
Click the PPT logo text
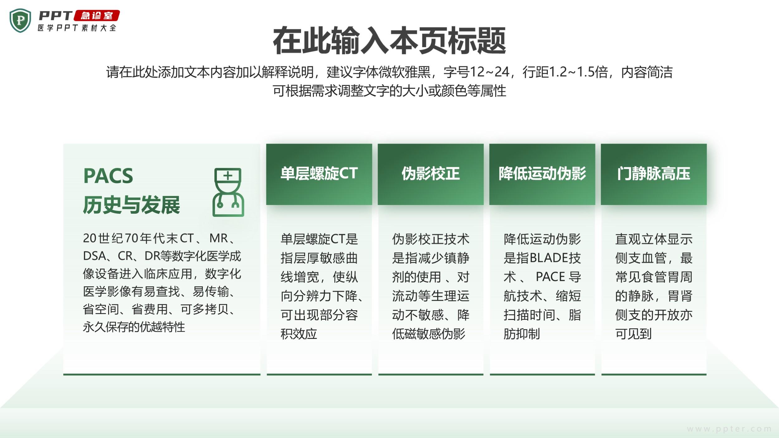tap(55, 16)
